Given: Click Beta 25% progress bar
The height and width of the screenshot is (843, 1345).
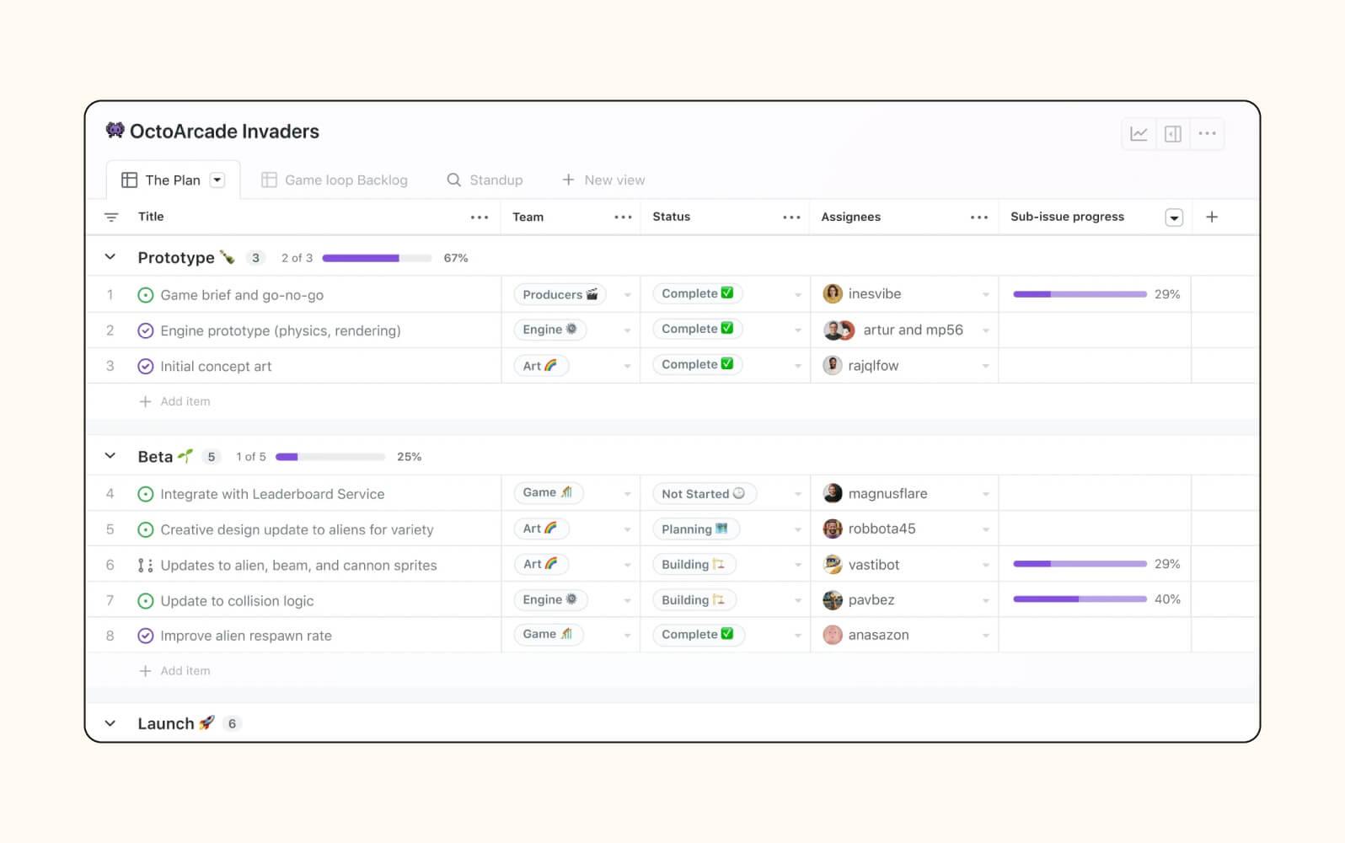Looking at the screenshot, I should tap(330, 457).
